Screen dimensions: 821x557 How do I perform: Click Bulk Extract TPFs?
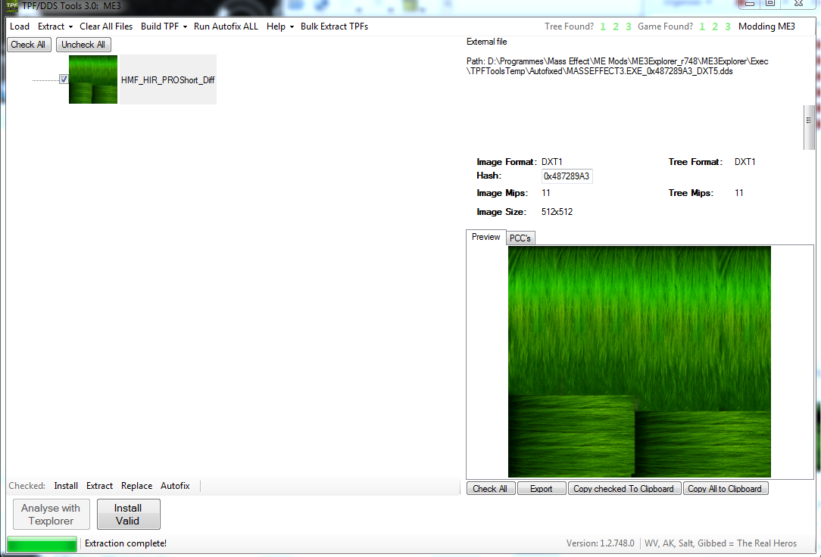tap(334, 26)
